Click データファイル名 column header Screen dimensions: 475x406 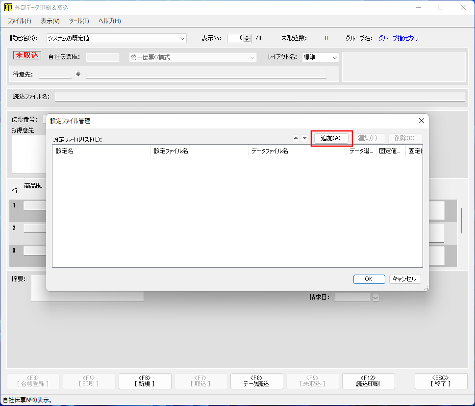(x=298, y=151)
